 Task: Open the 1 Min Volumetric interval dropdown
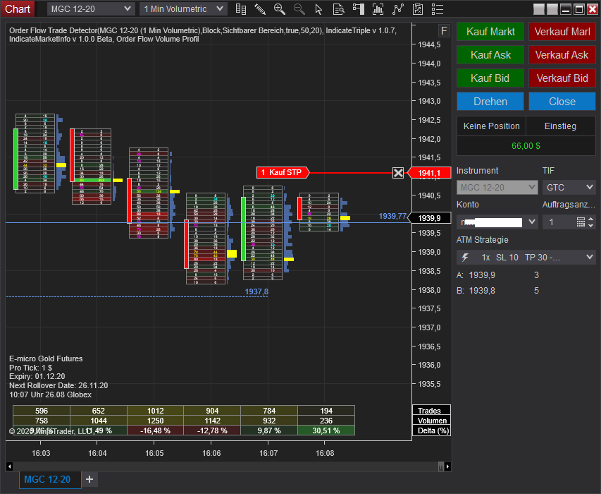coord(183,9)
